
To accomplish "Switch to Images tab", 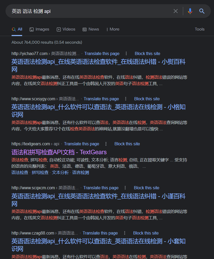I will click(39, 29).
